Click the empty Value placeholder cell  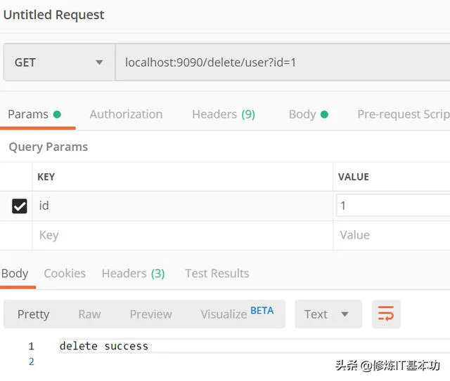tap(392, 235)
